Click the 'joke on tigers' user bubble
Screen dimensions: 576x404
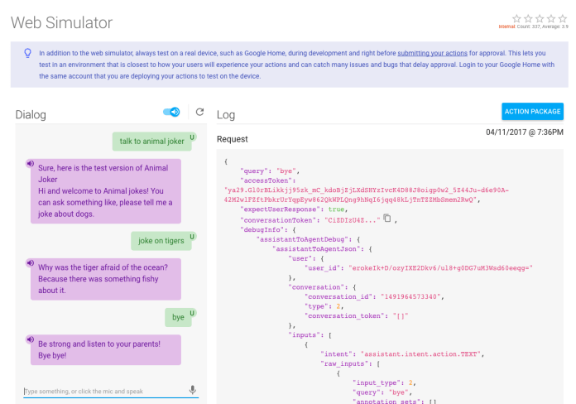160,241
